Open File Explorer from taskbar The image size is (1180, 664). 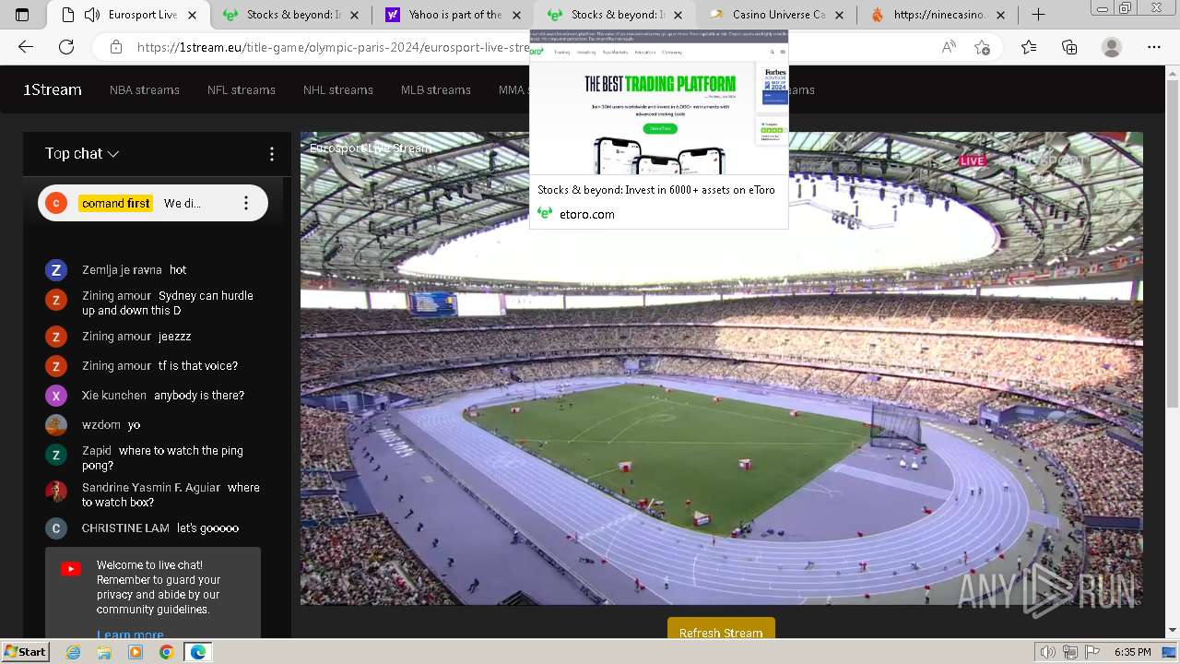pos(104,652)
